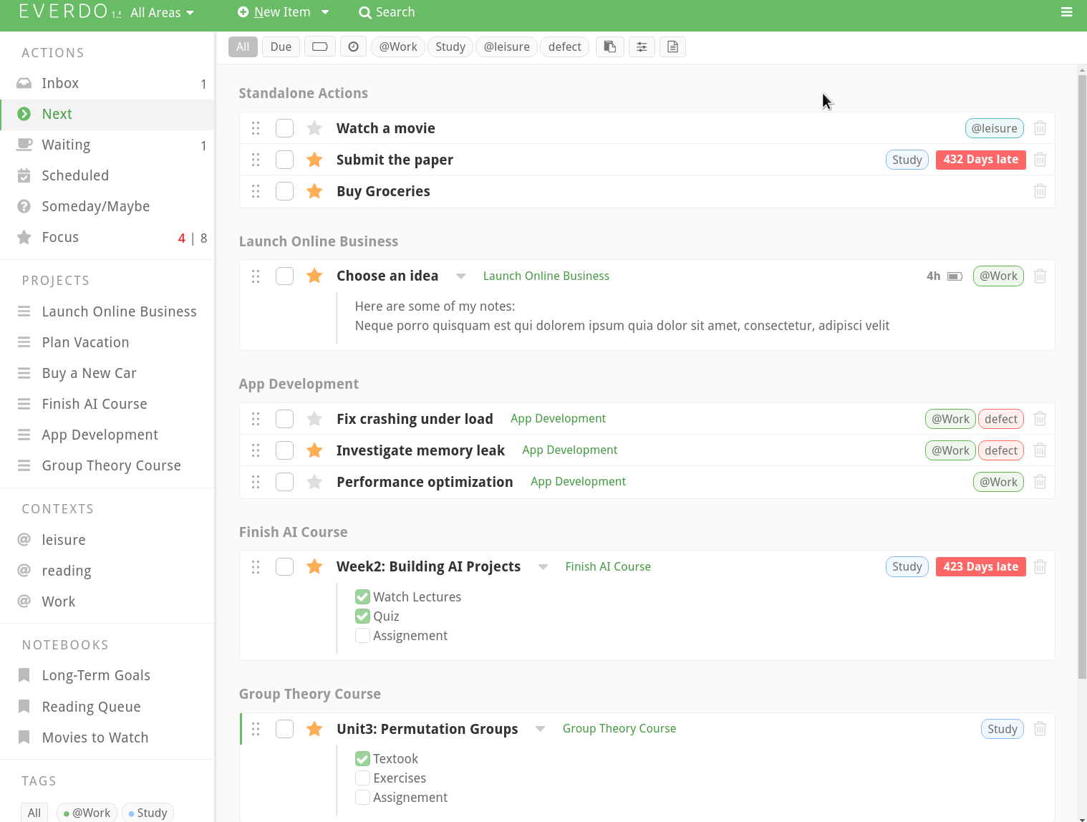Collapse the Unit3: Permutation Groups checklist

[541, 729]
